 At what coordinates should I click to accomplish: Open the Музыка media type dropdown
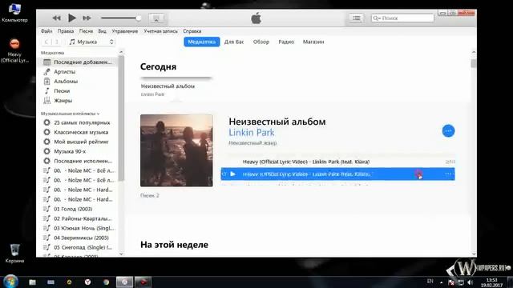91,42
